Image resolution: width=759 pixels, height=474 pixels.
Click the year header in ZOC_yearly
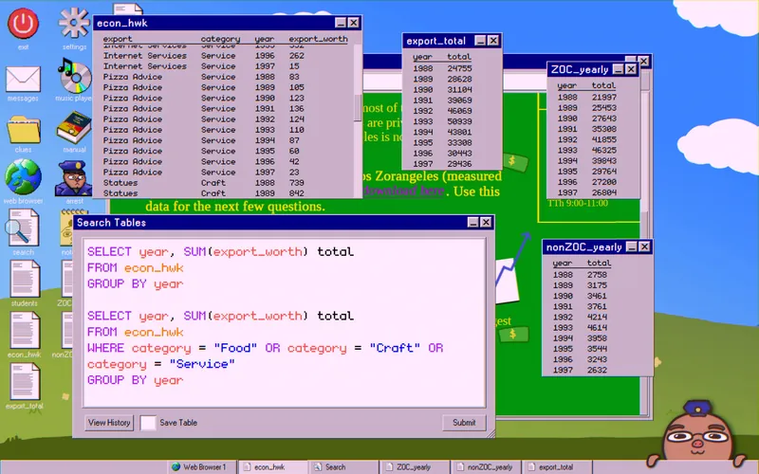tap(566, 85)
